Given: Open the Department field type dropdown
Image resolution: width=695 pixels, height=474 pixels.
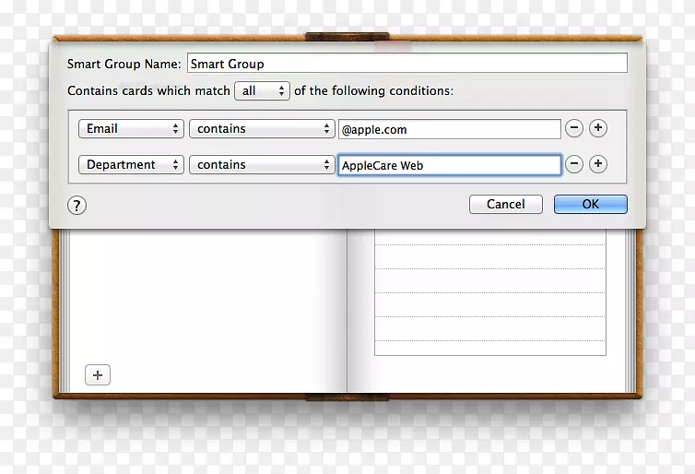Looking at the screenshot, I should point(131,164).
